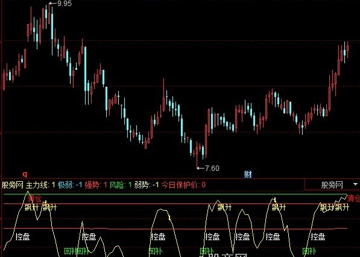The height and width of the screenshot is (257, 360).
Task: Click the yellow 股旁网 indicator name in the legend
Action: 13,185
